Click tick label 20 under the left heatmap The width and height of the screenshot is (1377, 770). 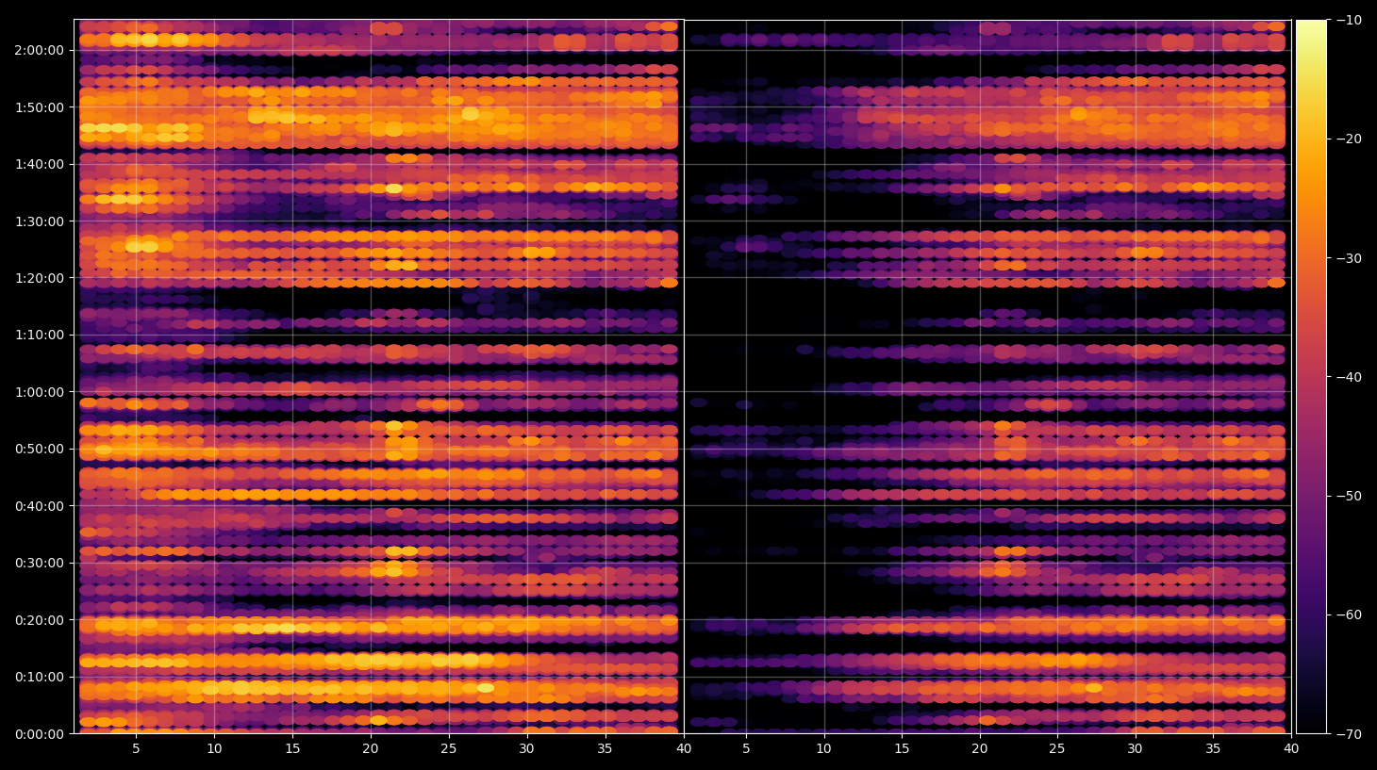point(371,749)
